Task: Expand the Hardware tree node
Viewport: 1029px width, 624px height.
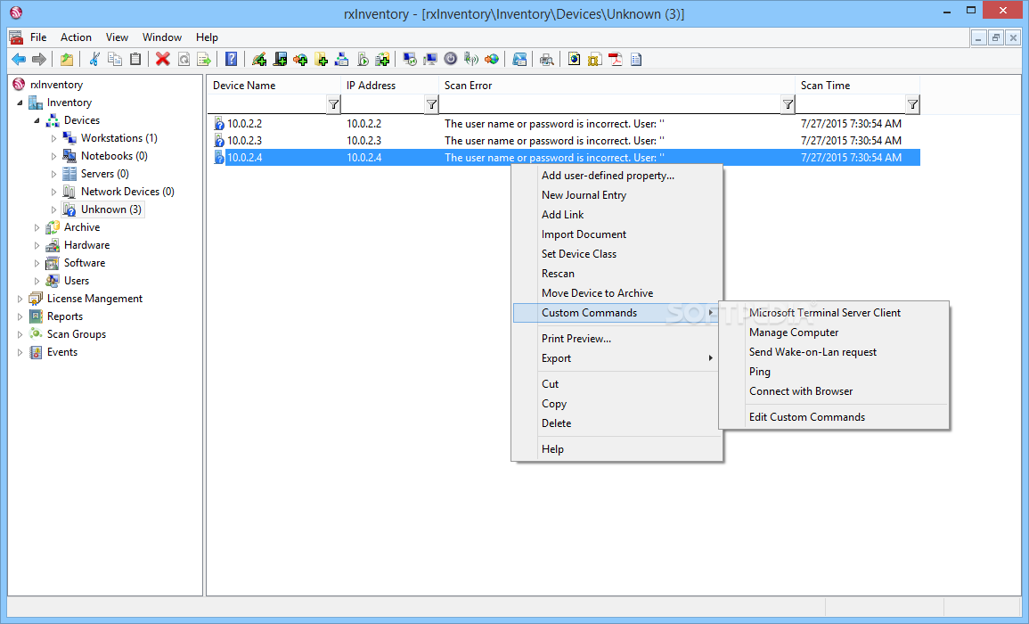Action: 37,245
